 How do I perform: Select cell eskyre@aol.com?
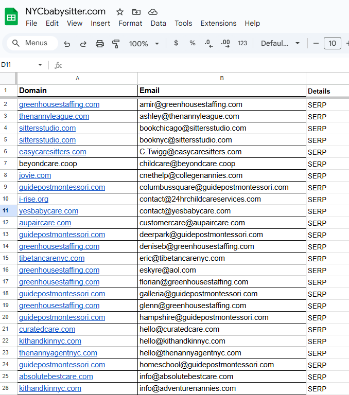222,270
